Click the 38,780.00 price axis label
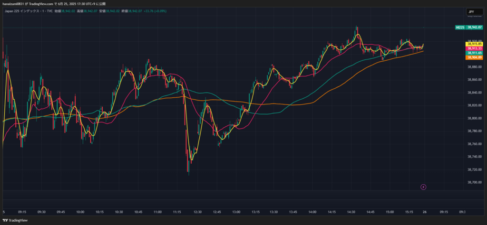The width and height of the screenshot is (487, 225). tap(475, 131)
